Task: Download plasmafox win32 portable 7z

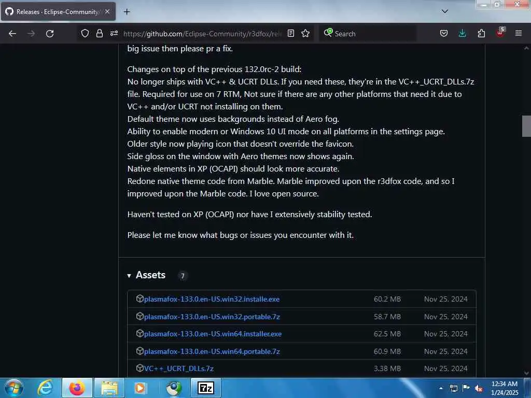Action: pos(212,317)
